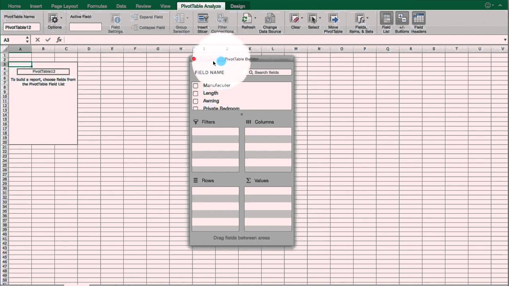Check the Length field
This screenshot has width=509, height=286.
pyautogui.click(x=195, y=93)
